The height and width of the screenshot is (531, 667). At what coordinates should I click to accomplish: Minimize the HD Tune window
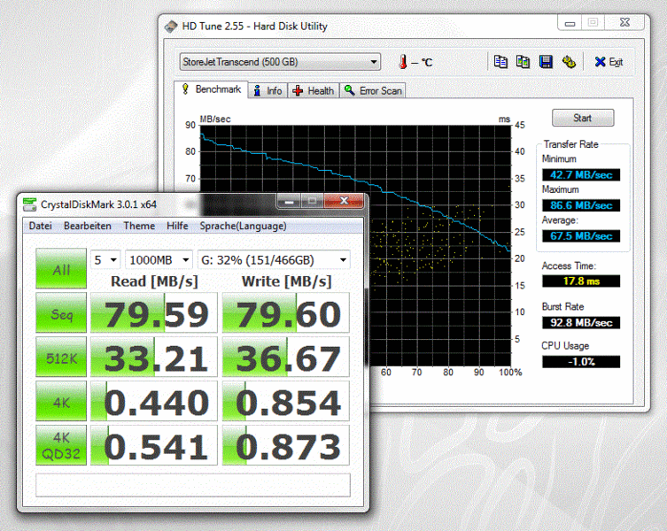point(570,23)
